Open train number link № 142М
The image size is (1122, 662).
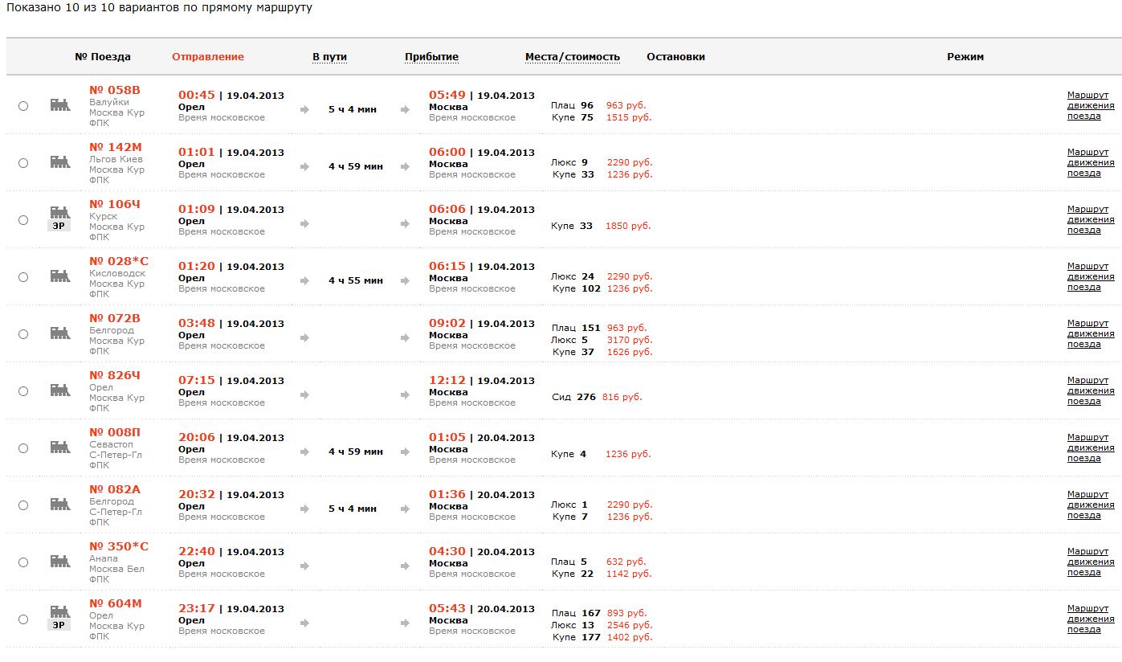pyautogui.click(x=115, y=147)
